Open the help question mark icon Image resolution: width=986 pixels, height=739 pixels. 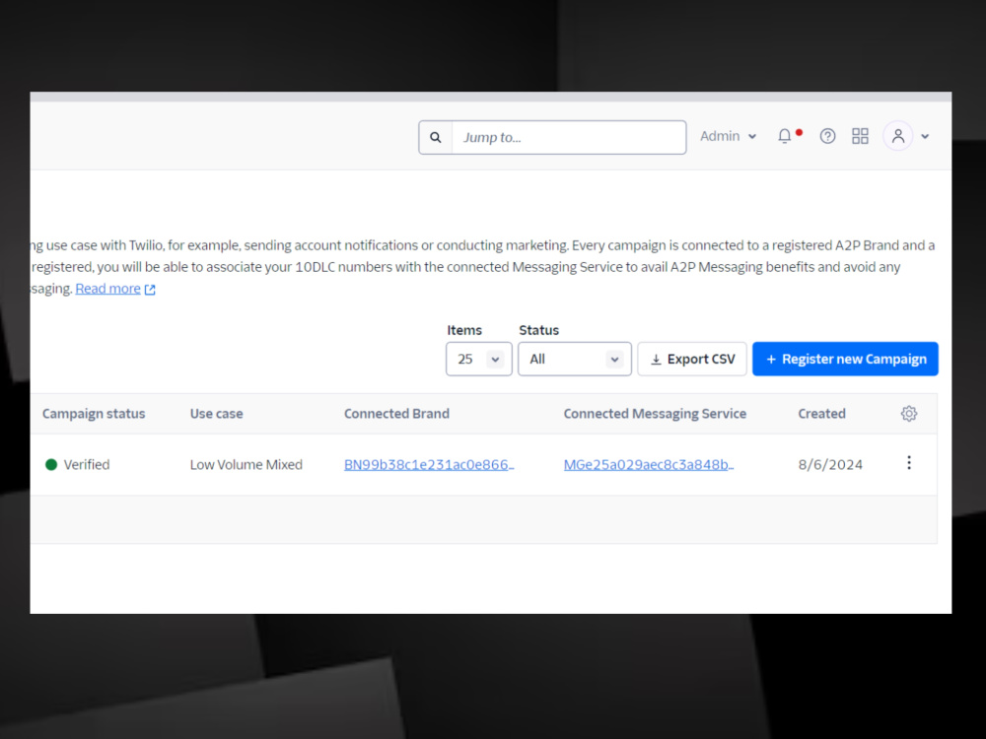pyautogui.click(x=827, y=136)
